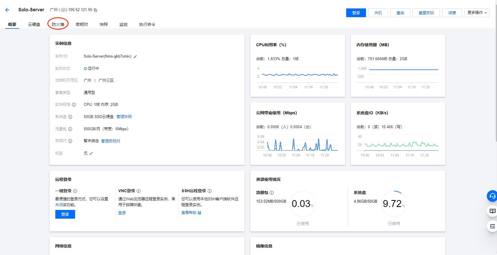Click the 暂未绑定 key pair status text
497x255 pixels.
tap(91, 141)
